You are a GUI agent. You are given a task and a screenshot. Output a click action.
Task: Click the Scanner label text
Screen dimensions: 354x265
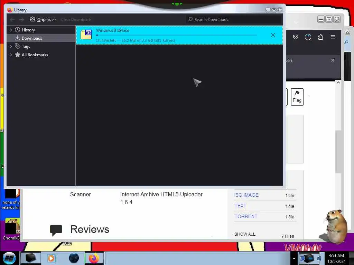[x=80, y=195]
